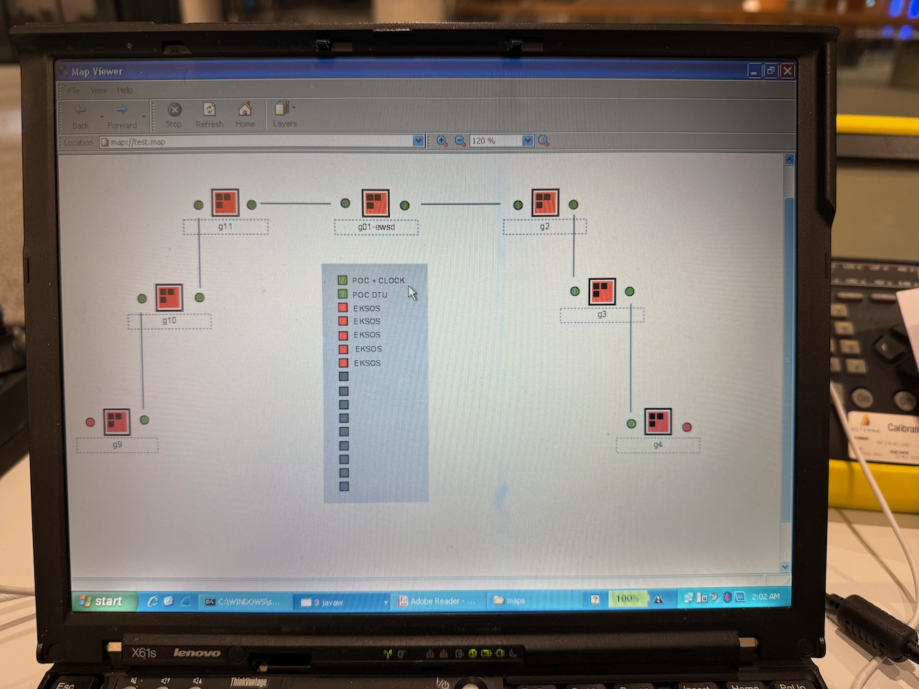The width and height of the screenshot is (919, 689).
Task: Toggle the green POC DTU indicator box
Action: click(342, 294)
